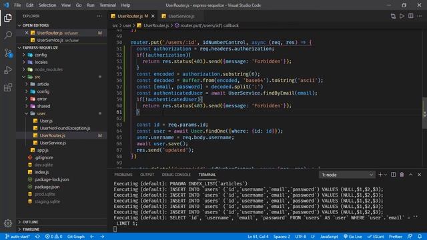This screenshot has height=240, width=427.
Task: Switch to the Problems panel tab
Action: point(123,175)
